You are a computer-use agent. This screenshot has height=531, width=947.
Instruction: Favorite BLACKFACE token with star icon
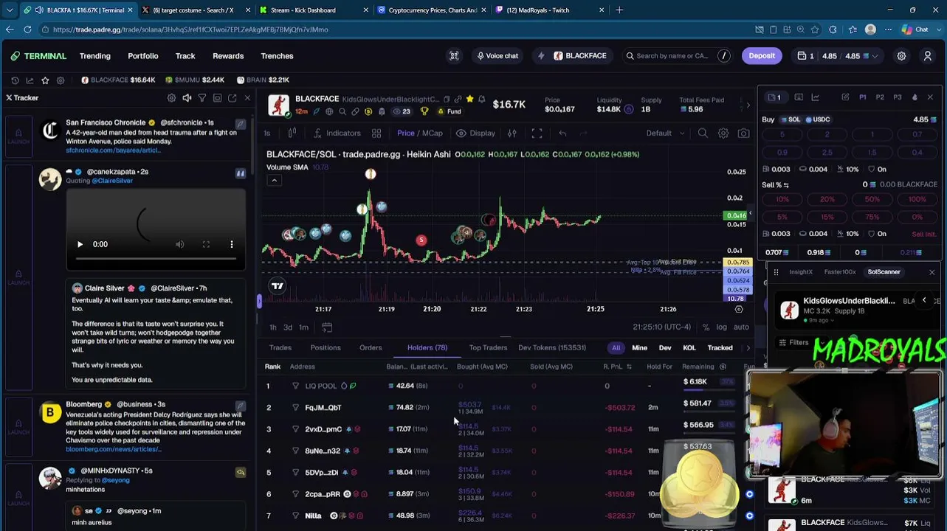coord(469,99)
